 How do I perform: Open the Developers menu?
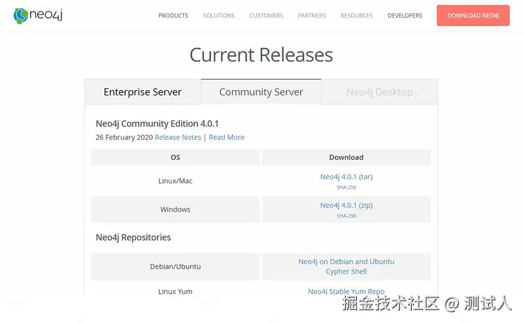tap(405, 16)
